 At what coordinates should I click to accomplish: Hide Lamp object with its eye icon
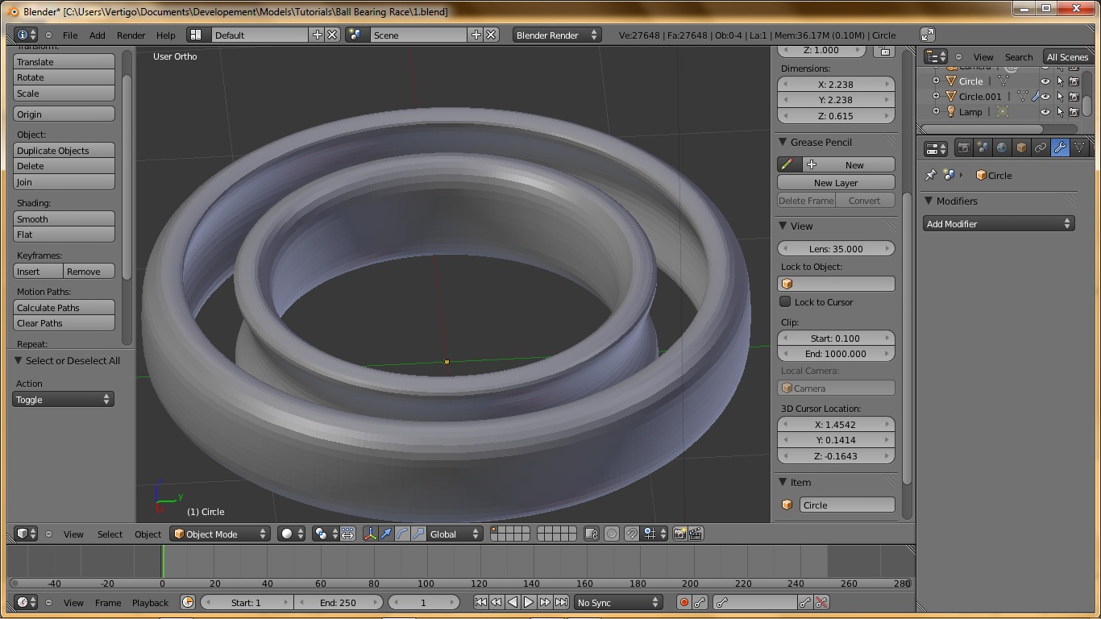point(1045,111)
